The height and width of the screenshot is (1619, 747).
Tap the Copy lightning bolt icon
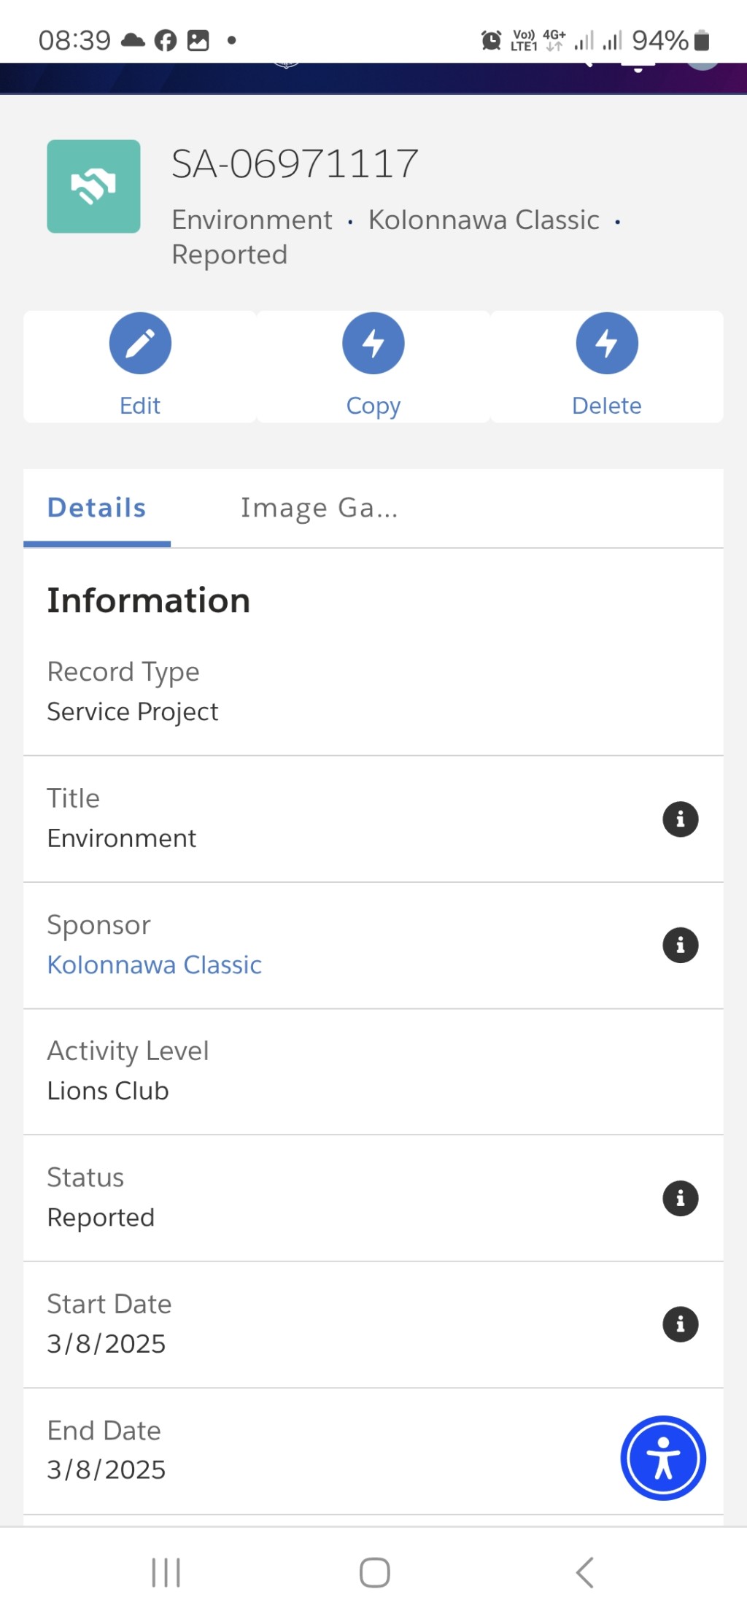(373, 343)
